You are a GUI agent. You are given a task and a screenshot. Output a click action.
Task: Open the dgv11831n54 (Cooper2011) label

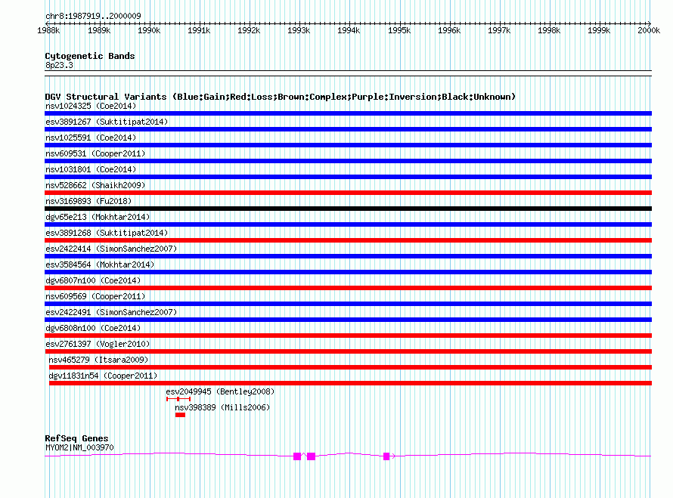(103, 376)
